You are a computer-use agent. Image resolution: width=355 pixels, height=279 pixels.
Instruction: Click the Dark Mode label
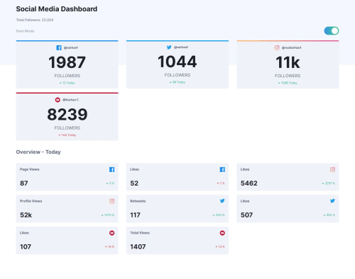[25, 31]
